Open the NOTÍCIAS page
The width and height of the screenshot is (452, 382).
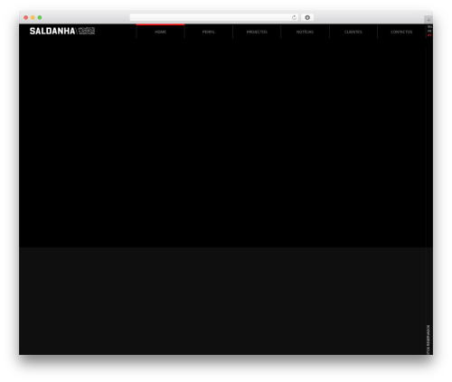point(305,32)
